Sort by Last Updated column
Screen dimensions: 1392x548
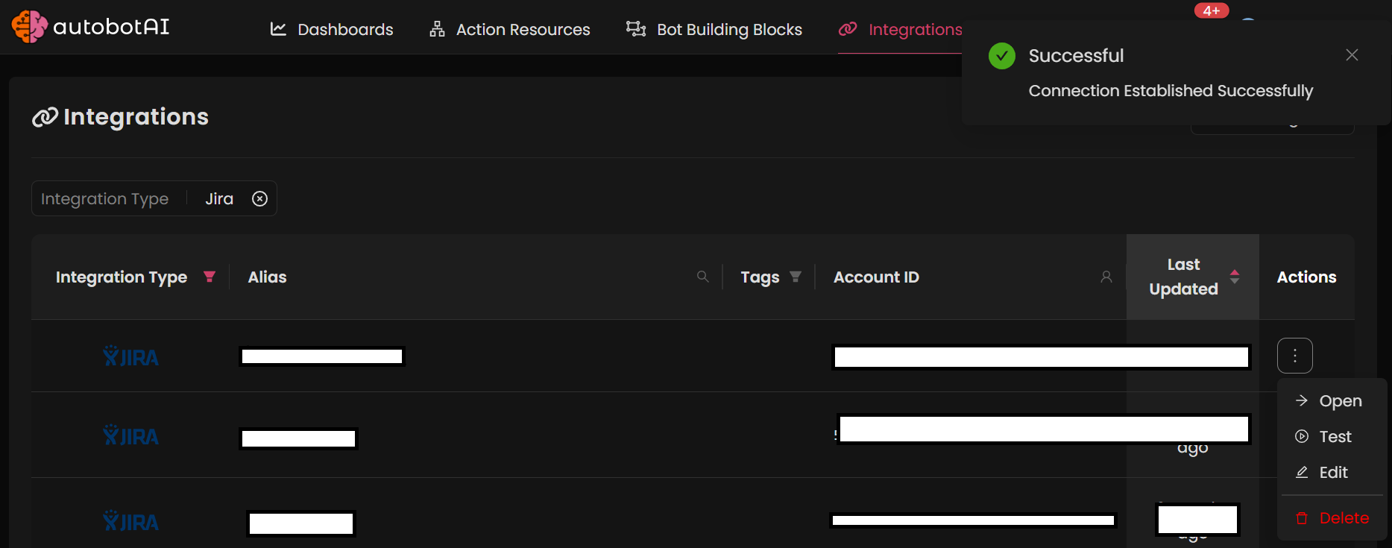point(1235,277)
